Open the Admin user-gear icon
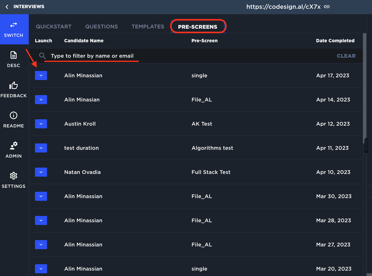The width and height of the screenshot is (372, 276). coord(14,146)
